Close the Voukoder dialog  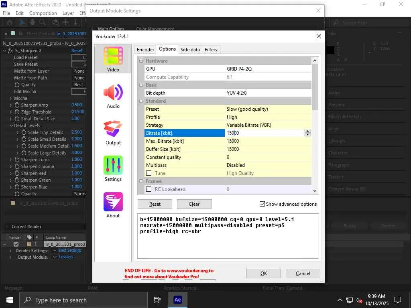pyautogui.click(x=318, y=36)
